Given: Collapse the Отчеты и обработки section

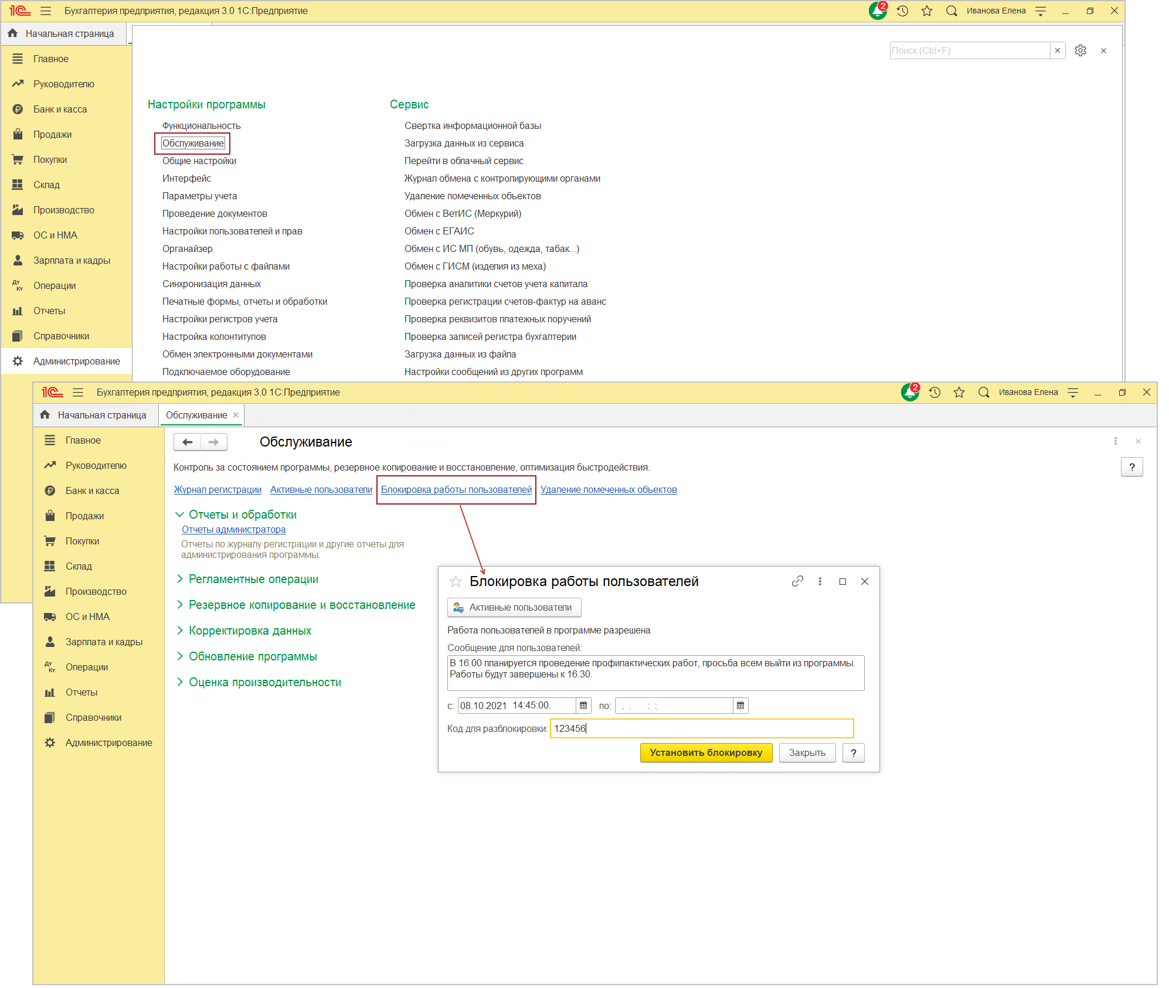Looking at the screenshot, I should point(180,515).
